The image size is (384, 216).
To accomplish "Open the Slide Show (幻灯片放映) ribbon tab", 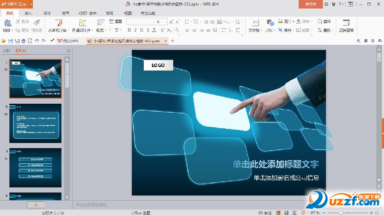I will 87,13.
